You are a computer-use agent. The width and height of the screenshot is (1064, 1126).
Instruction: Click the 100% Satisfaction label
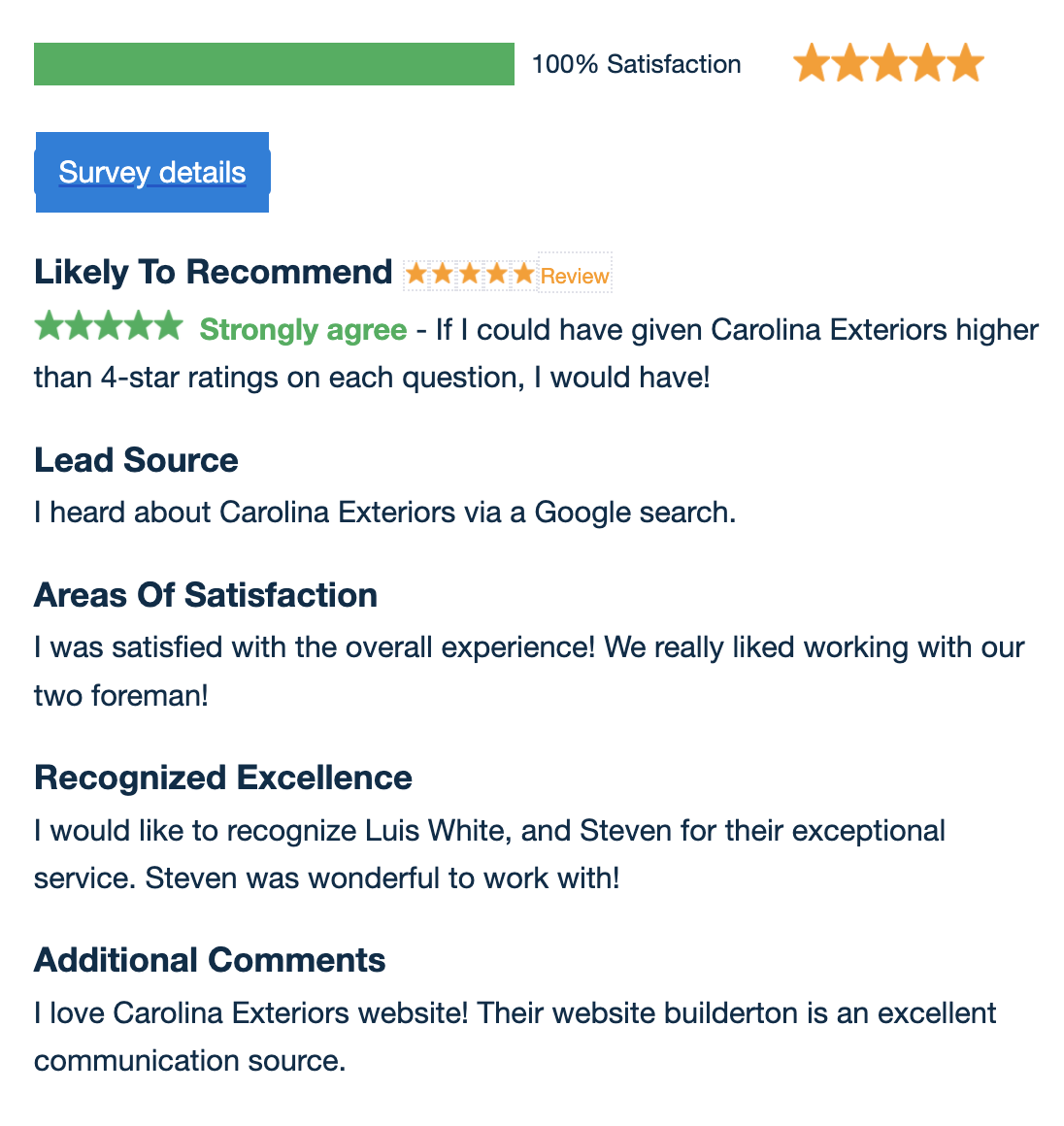pos(637,64)
